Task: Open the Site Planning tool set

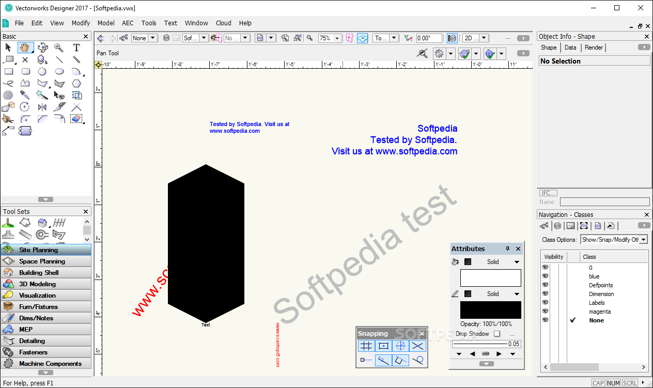Action: pyautogui.click(x=46, y=250)
